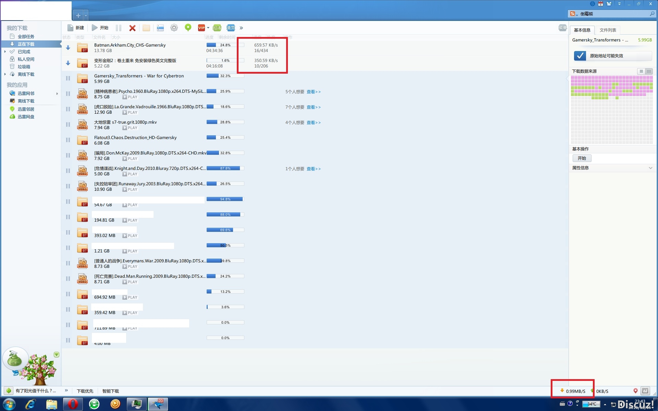This screenshot has height=411, width=658.
Task: Click the 开始 start button in toolbar
Action: point(100,28)
